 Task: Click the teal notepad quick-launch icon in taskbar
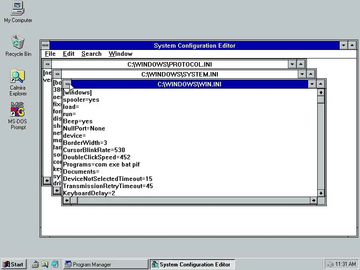point(54,265)
